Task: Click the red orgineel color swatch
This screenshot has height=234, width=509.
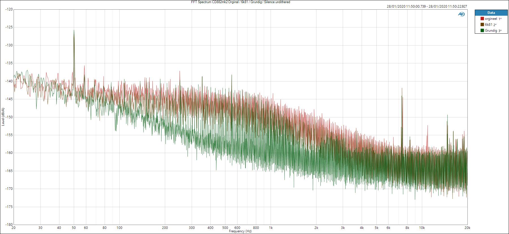Action: pyautogui.click(x=482, y=19)
